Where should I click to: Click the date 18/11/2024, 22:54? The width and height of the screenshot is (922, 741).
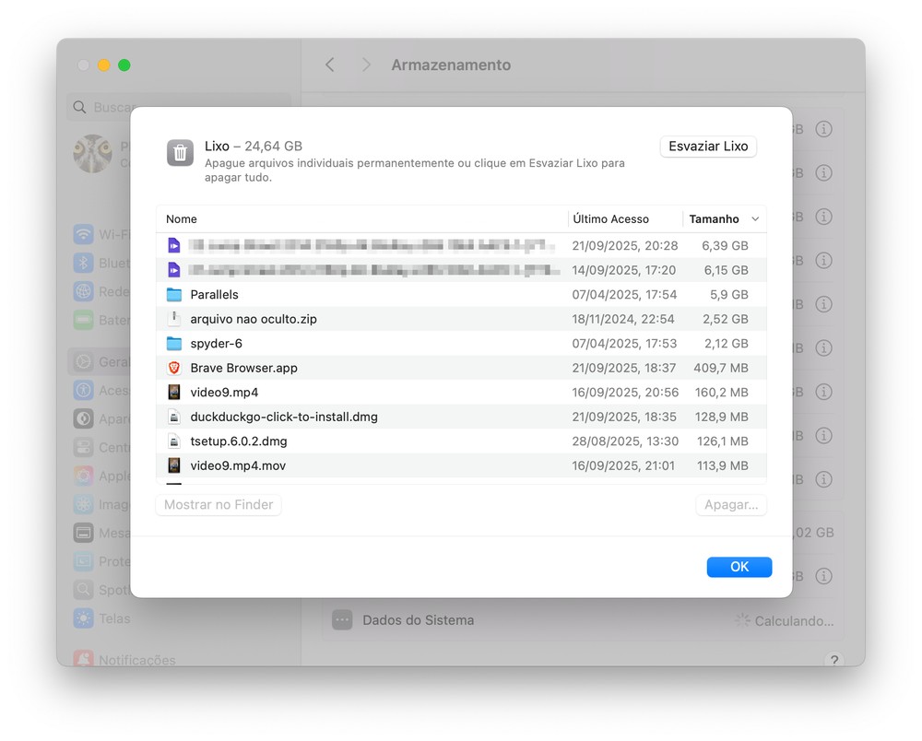coord(622,319)
